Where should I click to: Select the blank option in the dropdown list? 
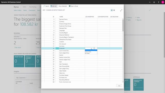click(x=91, y=50)
